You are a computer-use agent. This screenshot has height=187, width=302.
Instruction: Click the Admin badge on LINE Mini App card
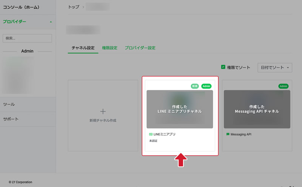pos(206,86)
